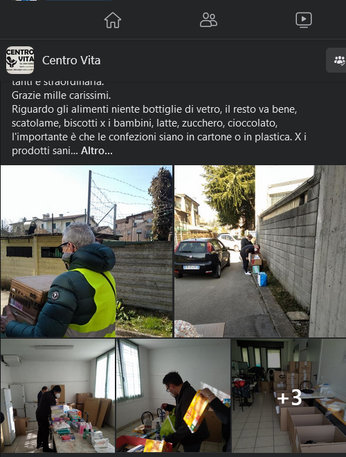Open photo of man holding yellow package
The image size is (346, 457).
(x=173, y=395)
